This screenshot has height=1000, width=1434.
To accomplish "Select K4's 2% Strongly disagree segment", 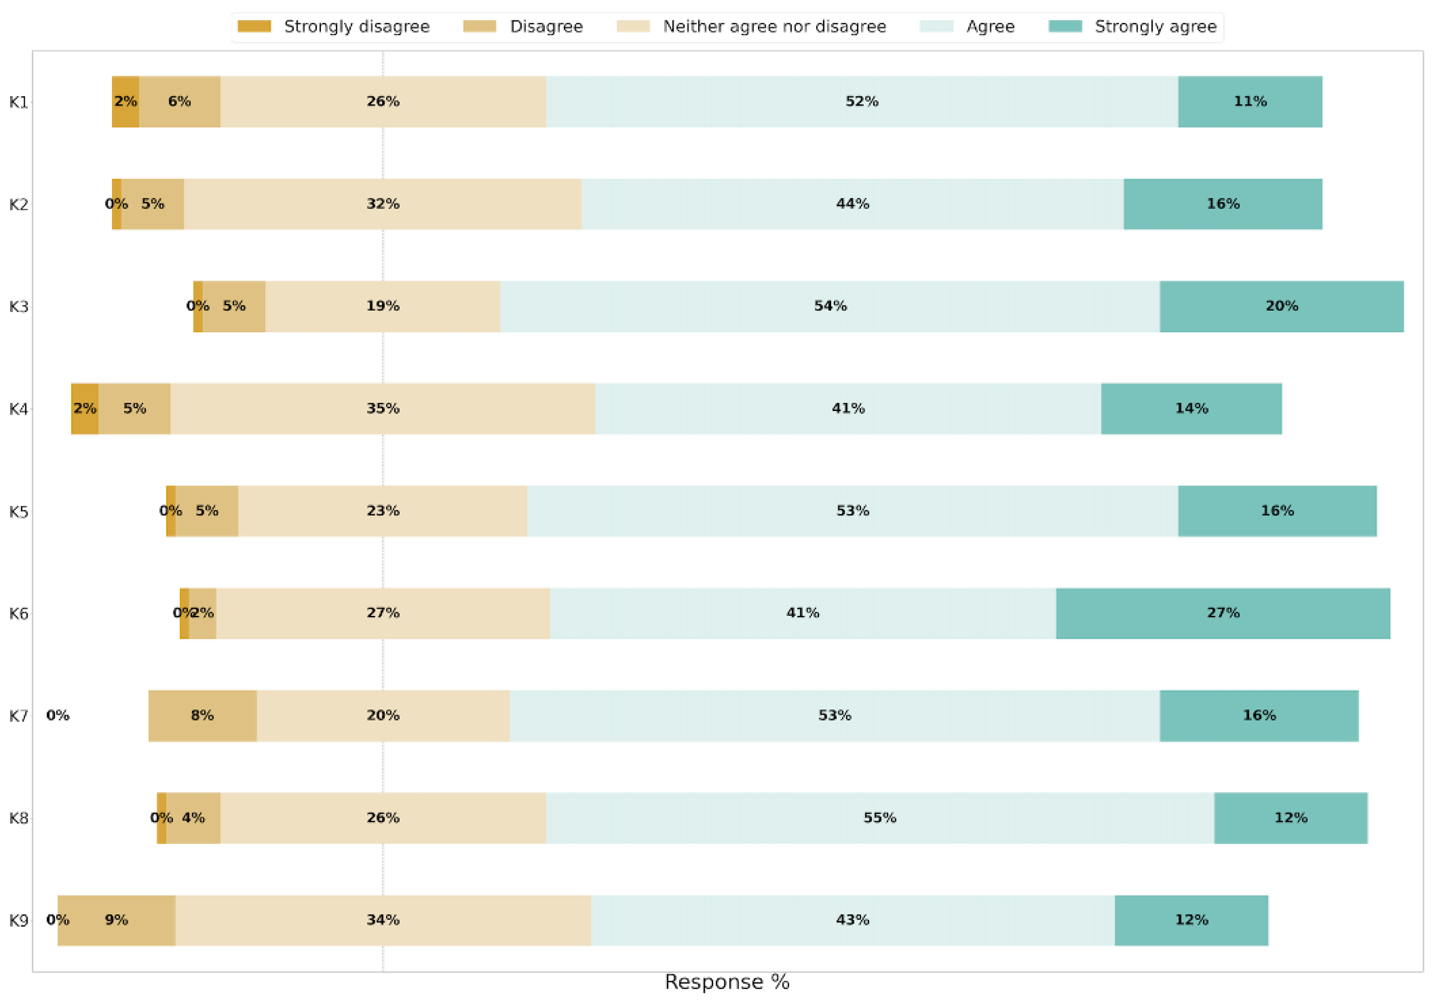I will [x=85, y=409].
